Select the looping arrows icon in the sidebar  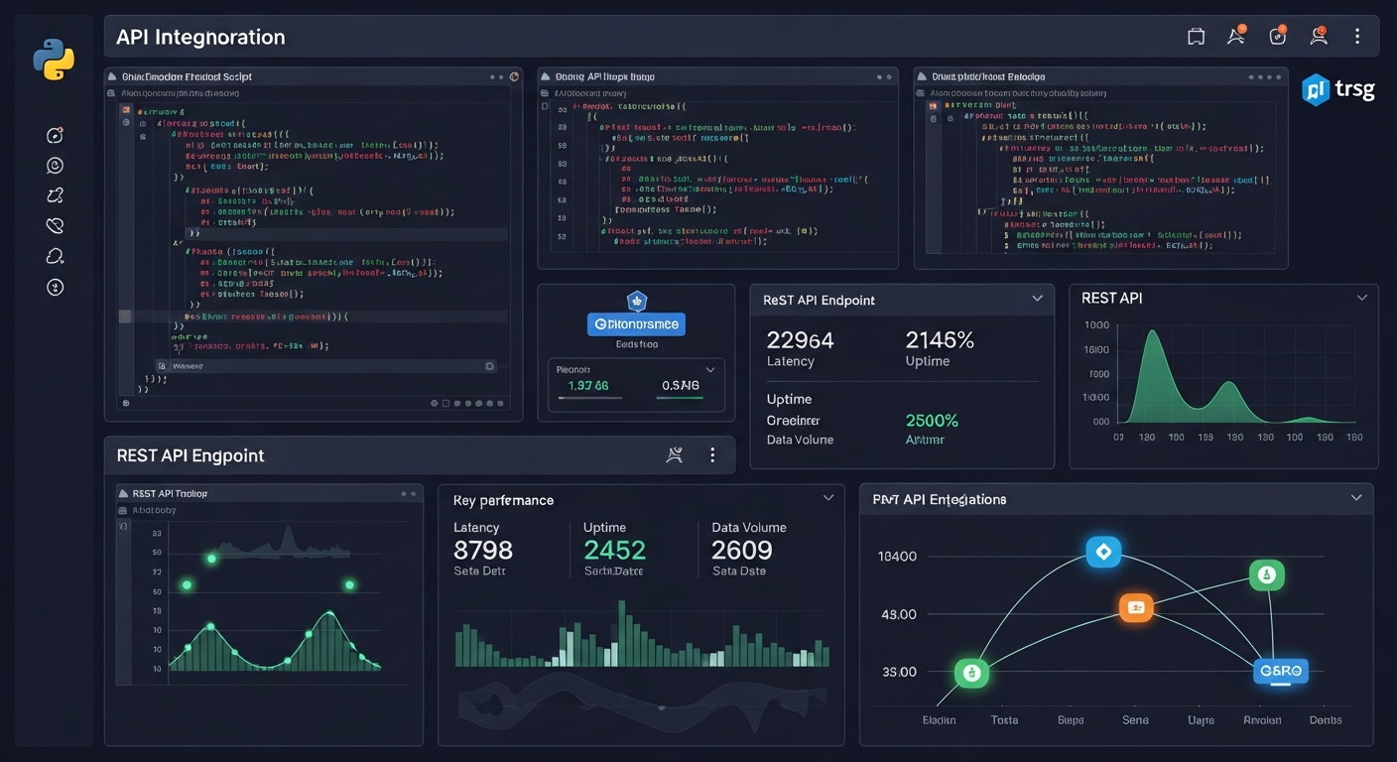coord(55,195)
